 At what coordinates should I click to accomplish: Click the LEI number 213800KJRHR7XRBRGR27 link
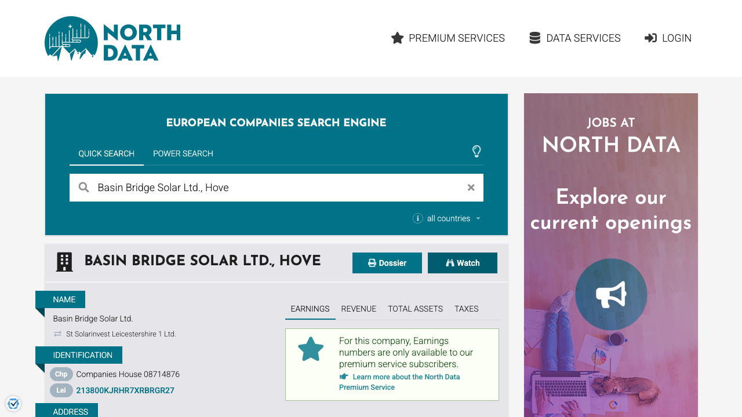(125, 390)
